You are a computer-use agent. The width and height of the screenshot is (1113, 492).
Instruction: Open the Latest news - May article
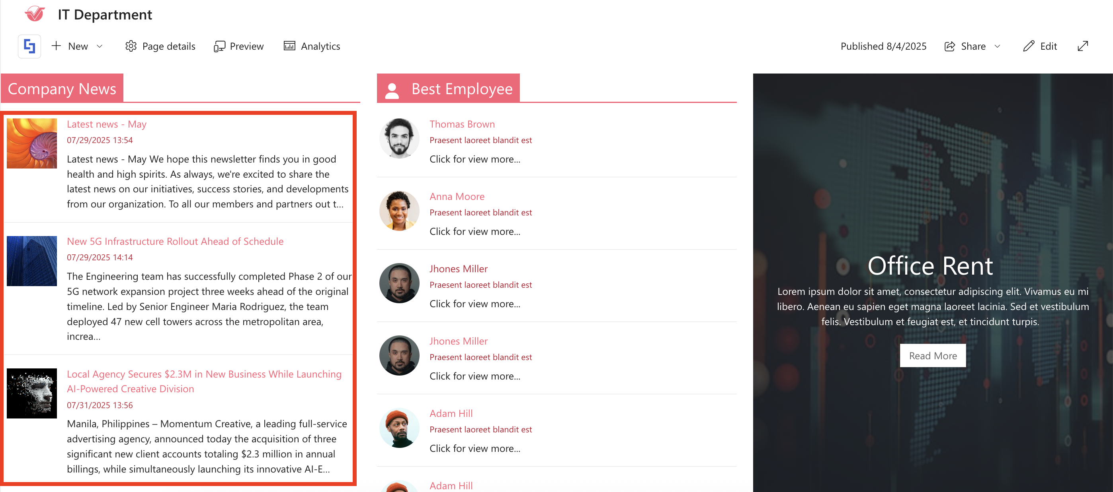tap(107, 124)
